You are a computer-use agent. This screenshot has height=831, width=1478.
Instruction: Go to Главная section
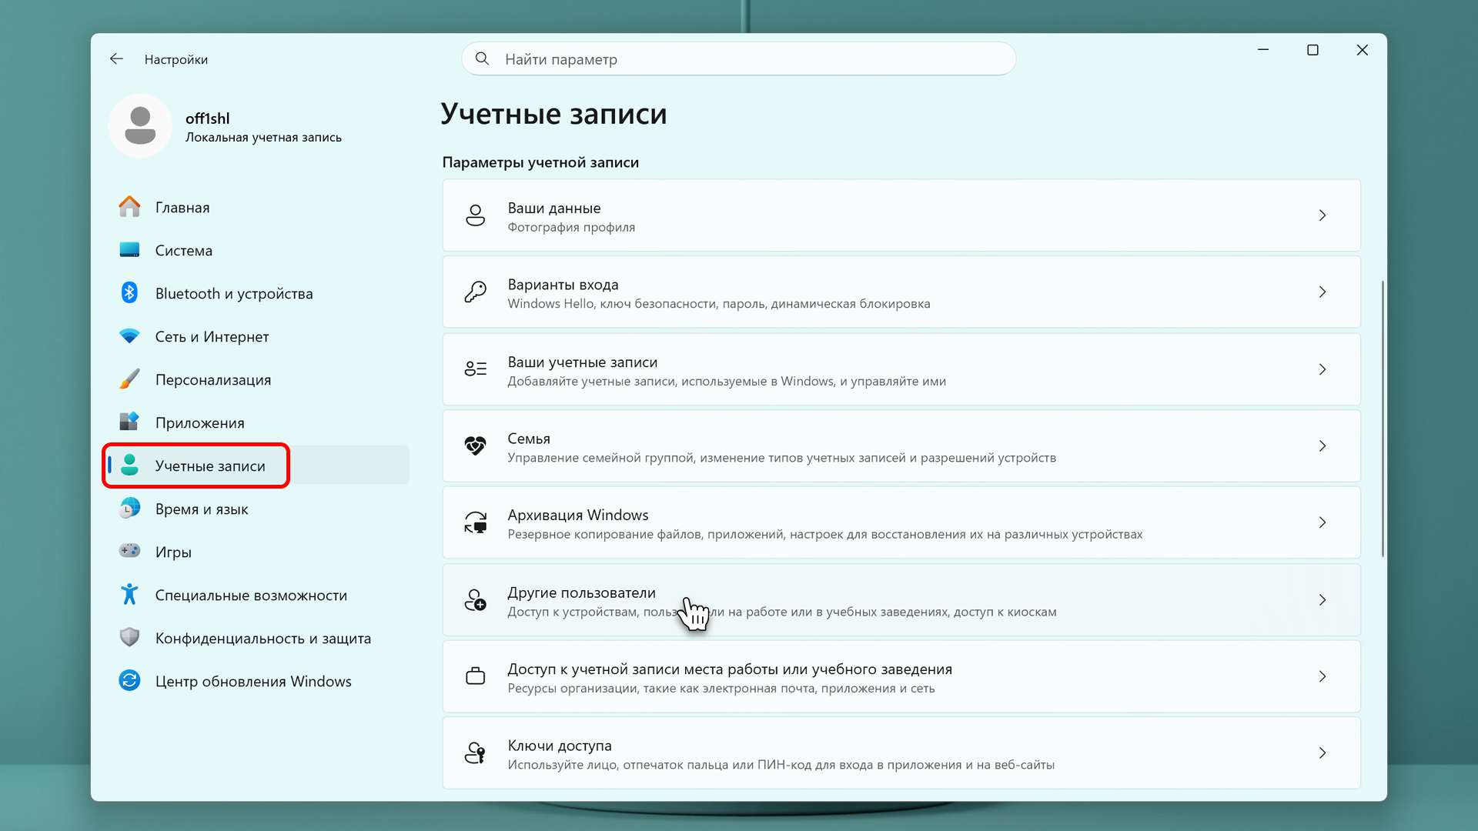coord(182,208)
